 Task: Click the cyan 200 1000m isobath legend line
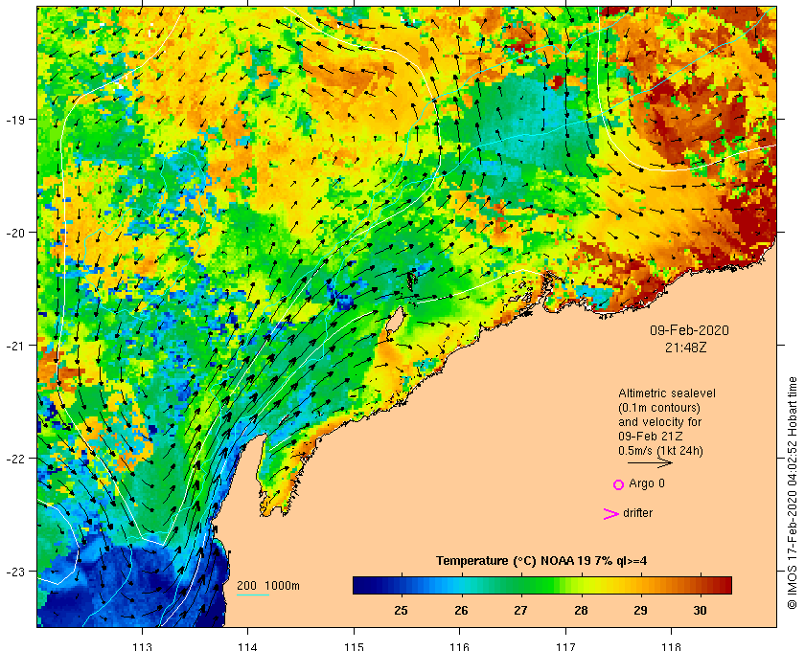click(253, 595)
